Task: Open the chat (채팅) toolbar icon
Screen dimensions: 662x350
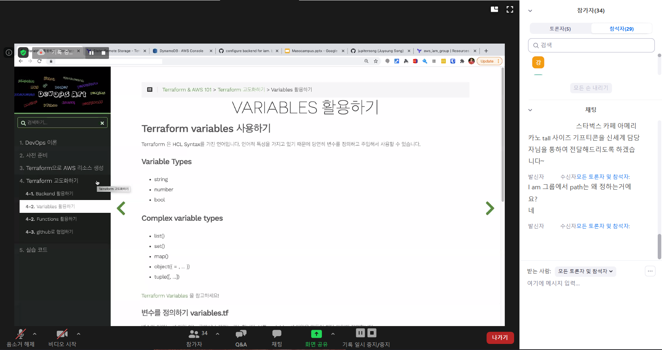Action: coord(277,335)
